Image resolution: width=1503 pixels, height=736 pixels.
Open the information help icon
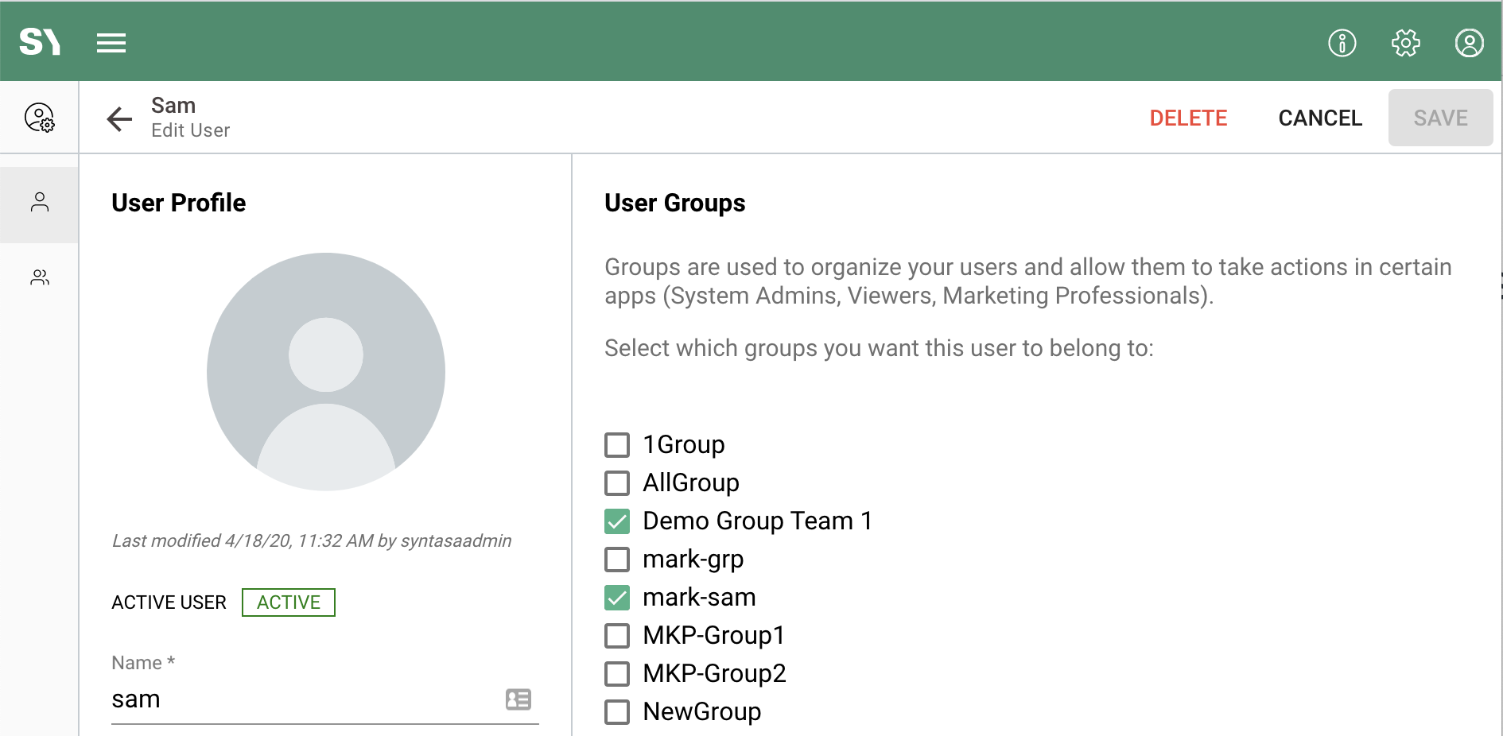click(1342, 43)
